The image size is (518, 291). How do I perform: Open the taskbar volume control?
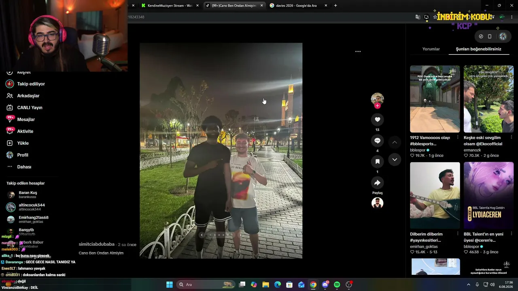(x=492, y=285)
